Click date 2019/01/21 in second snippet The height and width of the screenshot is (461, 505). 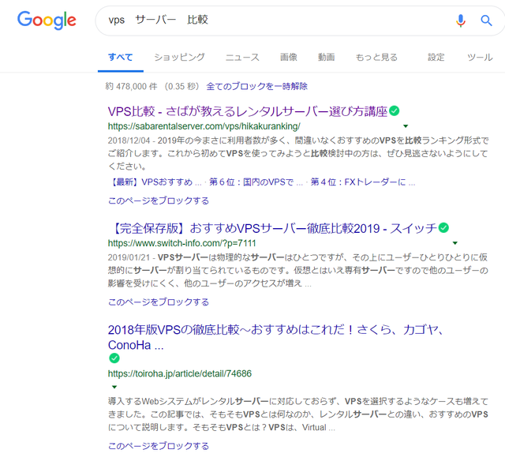click(129, 257)
